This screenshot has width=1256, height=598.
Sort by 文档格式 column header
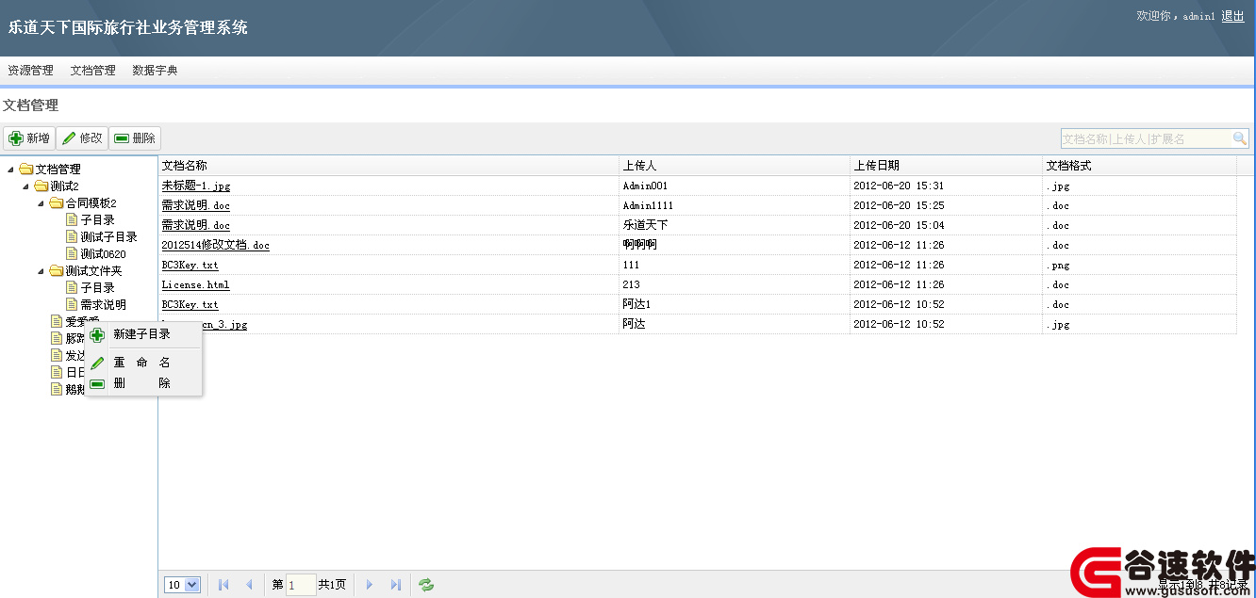(1139, 166)
